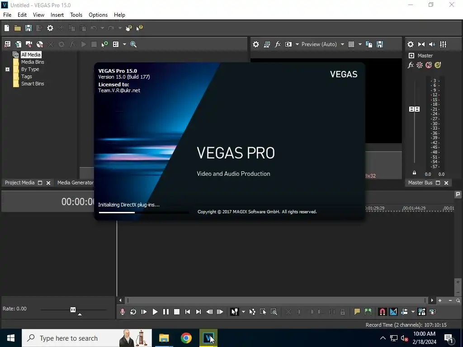
Task: Click Extract Audio from CD icon
Action: tap(40, 44)
